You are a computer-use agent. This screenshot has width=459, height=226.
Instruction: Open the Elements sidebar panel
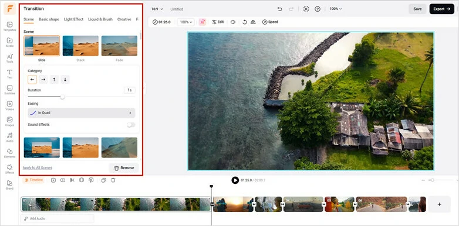(x=9, y=153)
